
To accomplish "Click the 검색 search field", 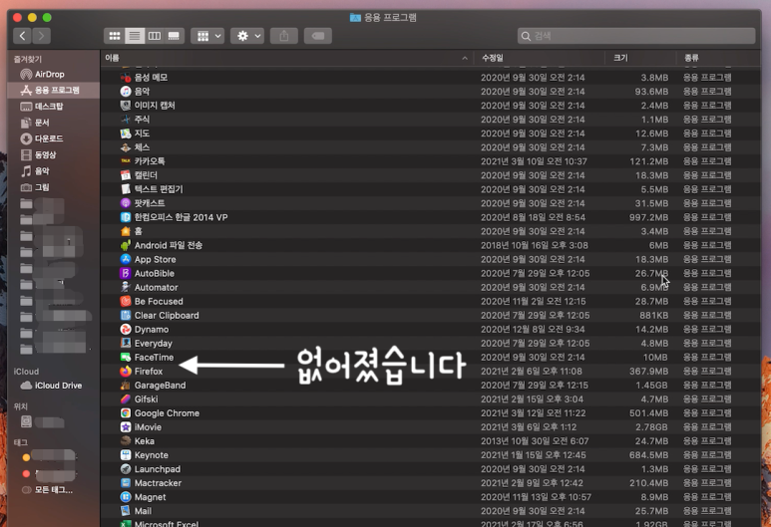I will click(636, 36).
